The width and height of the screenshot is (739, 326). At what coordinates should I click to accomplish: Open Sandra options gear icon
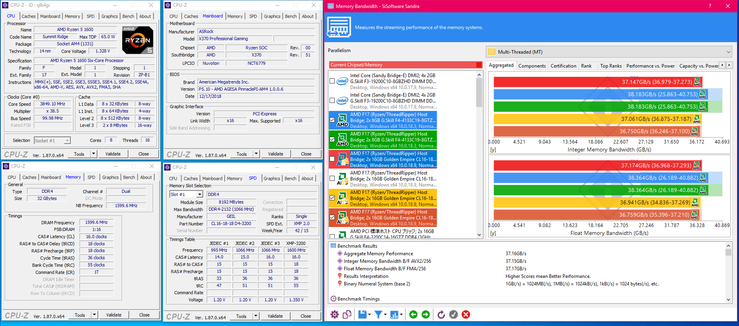[x=335, y=314]
